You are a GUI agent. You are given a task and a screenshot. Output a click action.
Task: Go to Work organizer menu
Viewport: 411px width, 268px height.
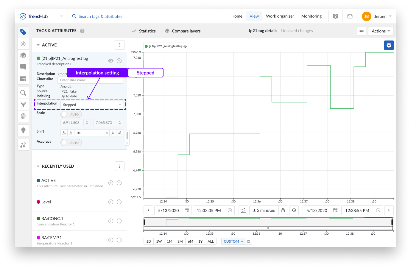point(280,16)
